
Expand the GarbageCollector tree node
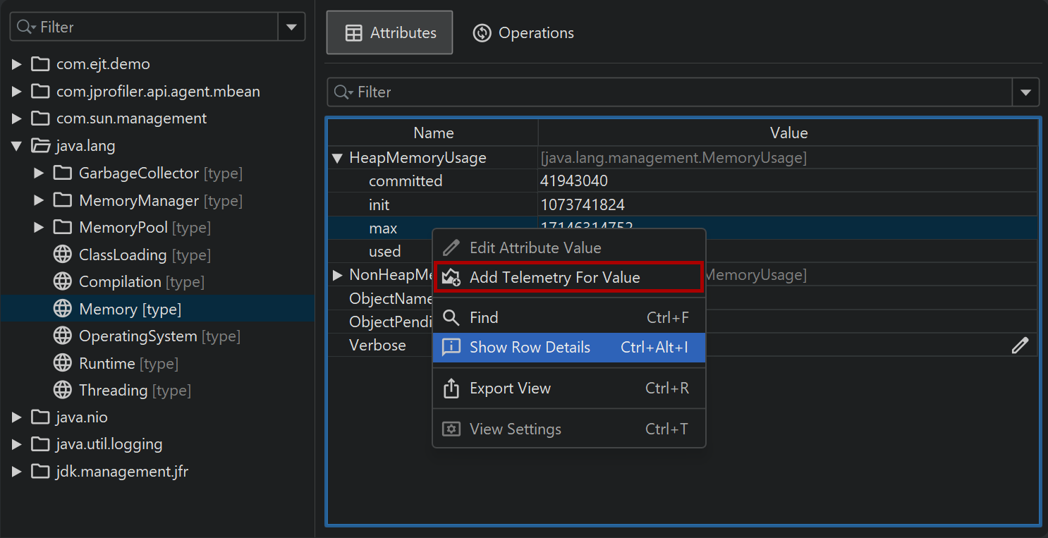click(x=39, y=173)
